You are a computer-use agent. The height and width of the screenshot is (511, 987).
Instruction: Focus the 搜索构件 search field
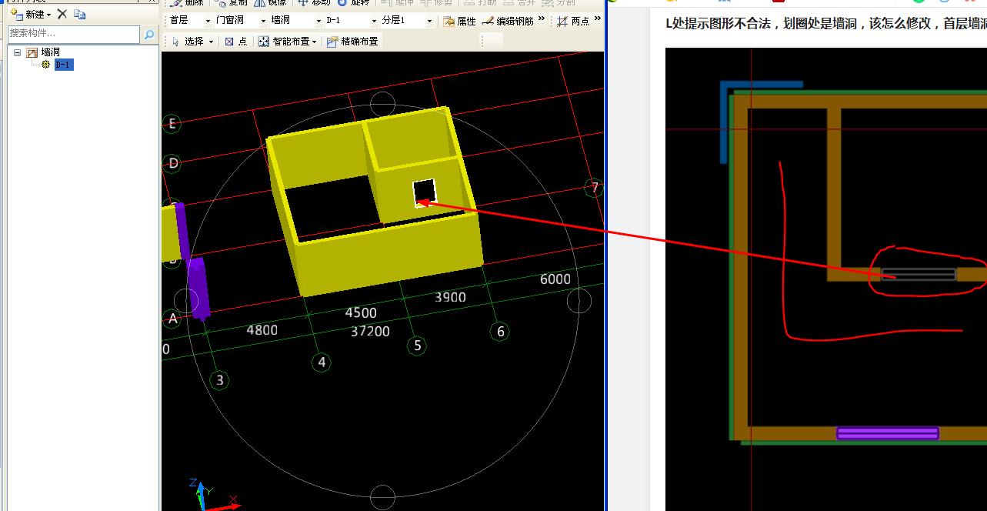coord(74,34)
